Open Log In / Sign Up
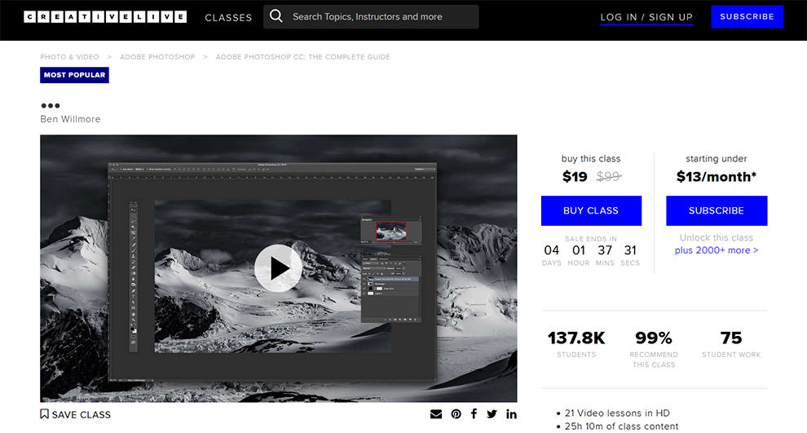Screen dimensions: 807x433 point(646,17)
